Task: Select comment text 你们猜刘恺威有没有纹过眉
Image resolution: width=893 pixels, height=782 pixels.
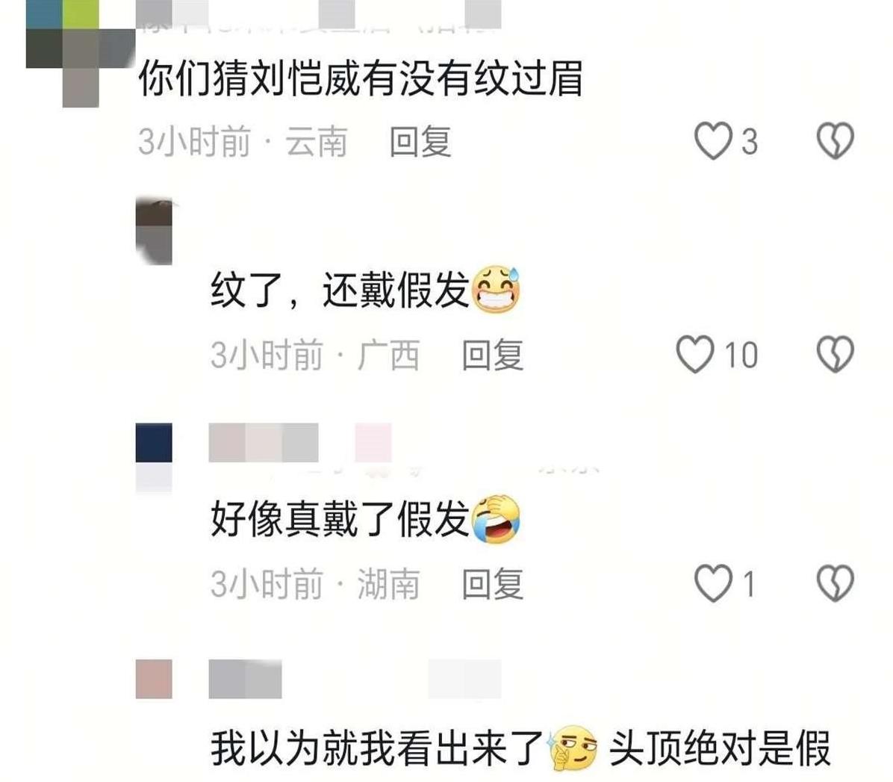Action: [361, 78]
